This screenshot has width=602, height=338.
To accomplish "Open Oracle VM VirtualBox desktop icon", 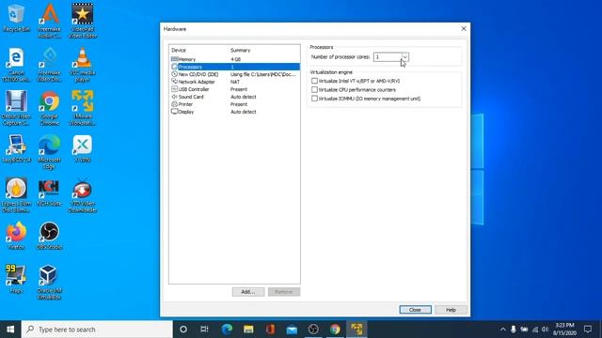I will point(49,283).
